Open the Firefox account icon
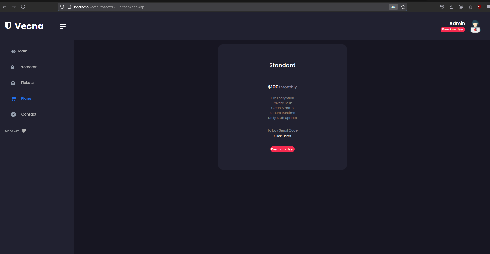The image size is (490, 254). [461, 7]
